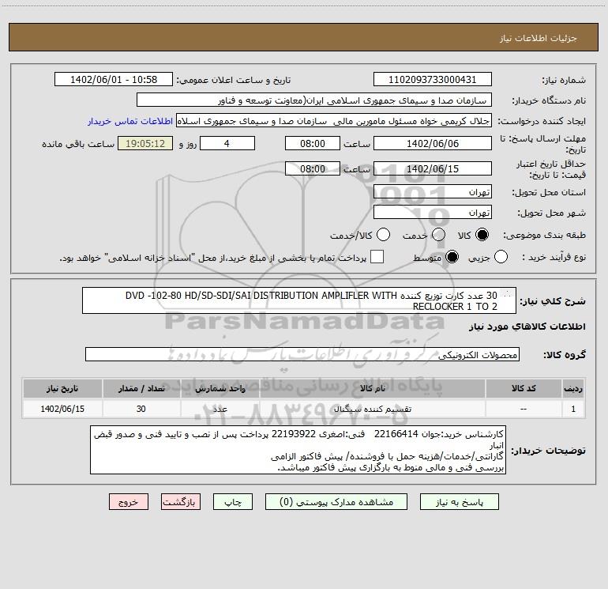
Task: Click the remaining time field 19:05:12
Action: pos(145,143)
